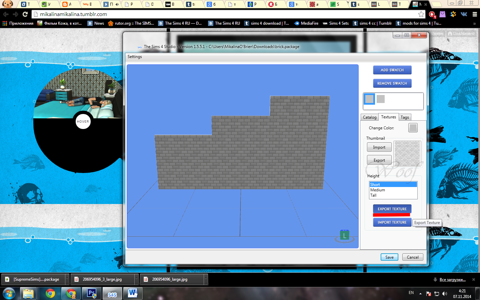Click the ADD SWATCH button
The image size is (480, 300).
pyautogui.click(x=392, y=70)
